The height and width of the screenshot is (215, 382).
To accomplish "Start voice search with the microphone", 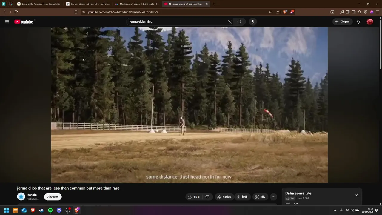I will coord(253,21).
